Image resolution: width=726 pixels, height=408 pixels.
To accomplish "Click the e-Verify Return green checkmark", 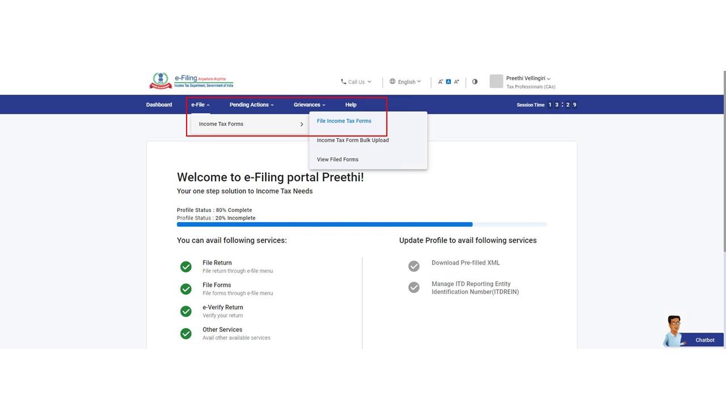I will tap(185, 312).
